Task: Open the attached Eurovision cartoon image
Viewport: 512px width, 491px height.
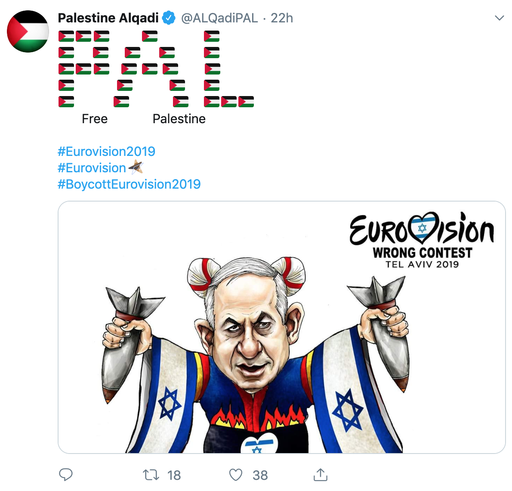Action: (x=281, y=327)
